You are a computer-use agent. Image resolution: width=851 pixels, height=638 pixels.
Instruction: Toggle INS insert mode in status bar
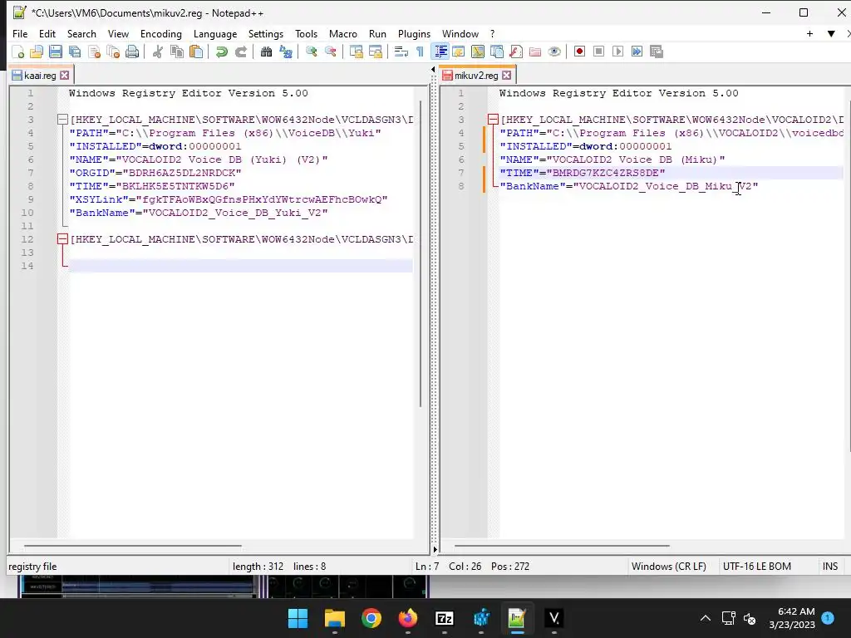tap(830, 567)
